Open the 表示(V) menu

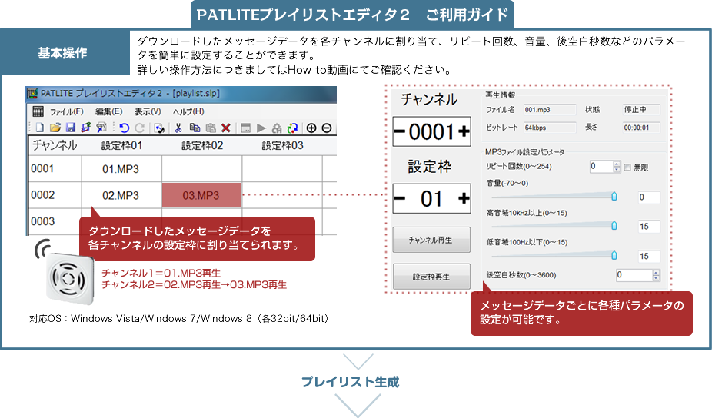coord(148,111)
